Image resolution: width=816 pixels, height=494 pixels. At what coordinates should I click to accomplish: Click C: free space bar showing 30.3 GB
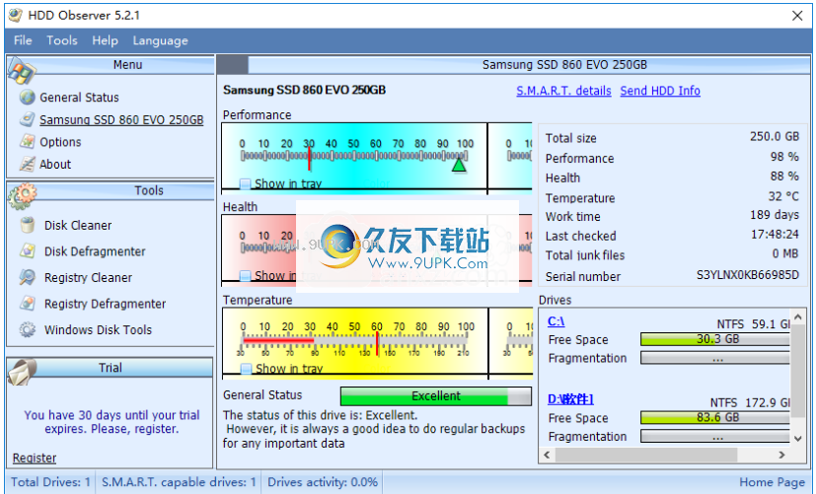(x=715, y=339)
